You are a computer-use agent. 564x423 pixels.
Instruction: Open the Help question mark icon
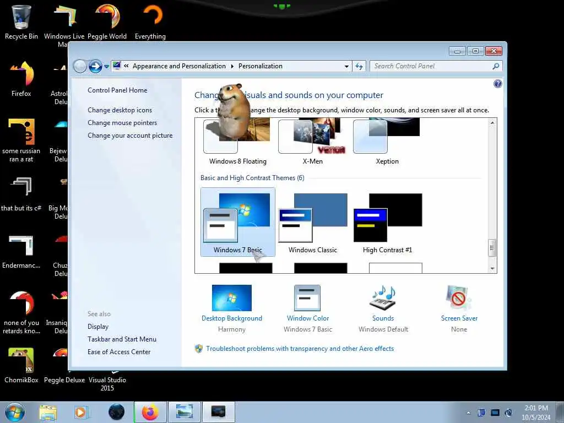click(498, 84)
